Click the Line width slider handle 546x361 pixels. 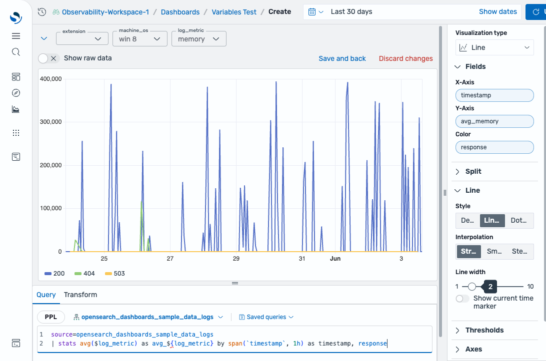(472, 287)
